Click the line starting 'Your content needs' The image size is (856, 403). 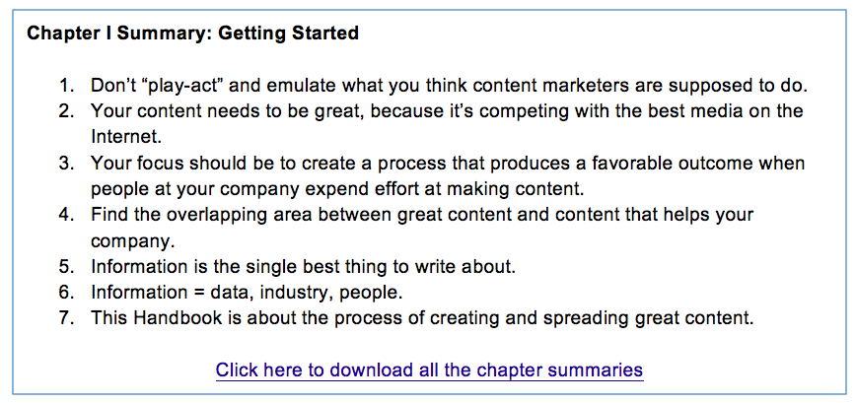point(447,111)
